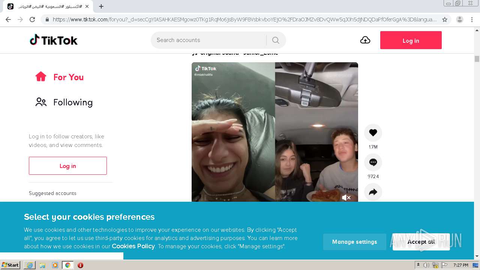Open Chrome three-dot menu
480x270 pixels.
pyautogui.click(x=472, y=19)
